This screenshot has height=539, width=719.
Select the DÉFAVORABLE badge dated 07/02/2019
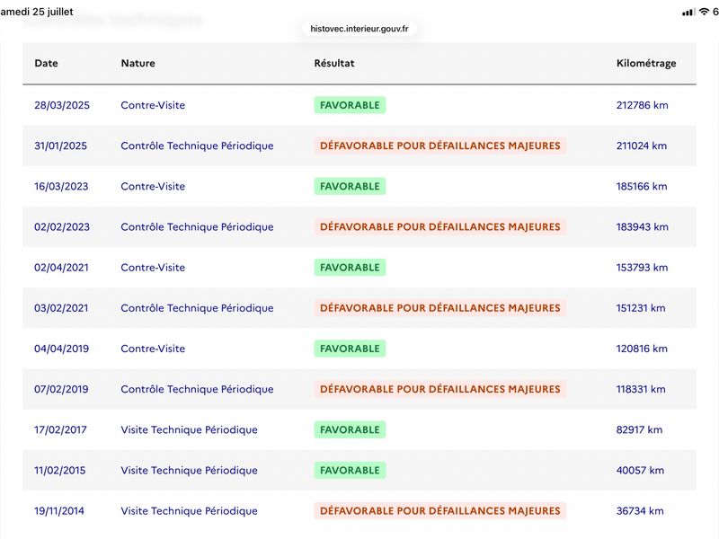click(x=440, y=389)
